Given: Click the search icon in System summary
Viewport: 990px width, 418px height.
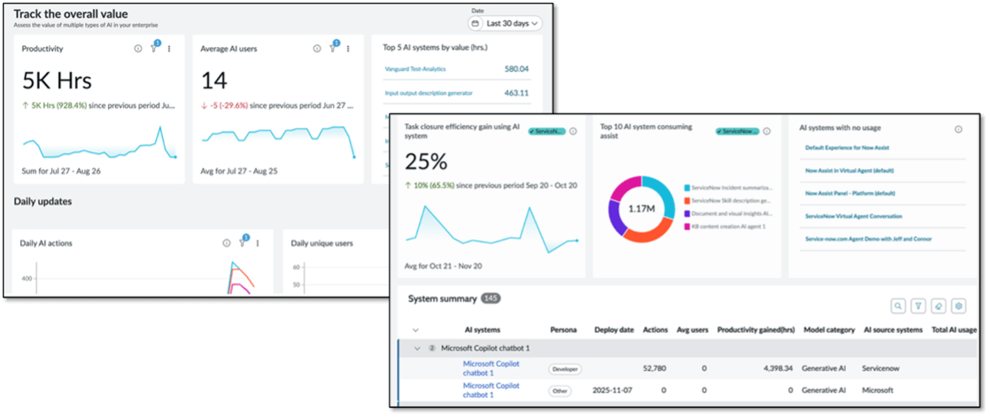Looking at the screenshot, I should tap(898, 306).
